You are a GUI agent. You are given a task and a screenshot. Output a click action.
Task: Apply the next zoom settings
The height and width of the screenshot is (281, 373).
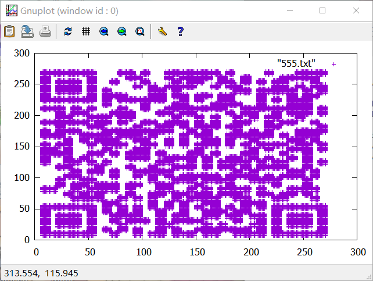coord(122,31)
